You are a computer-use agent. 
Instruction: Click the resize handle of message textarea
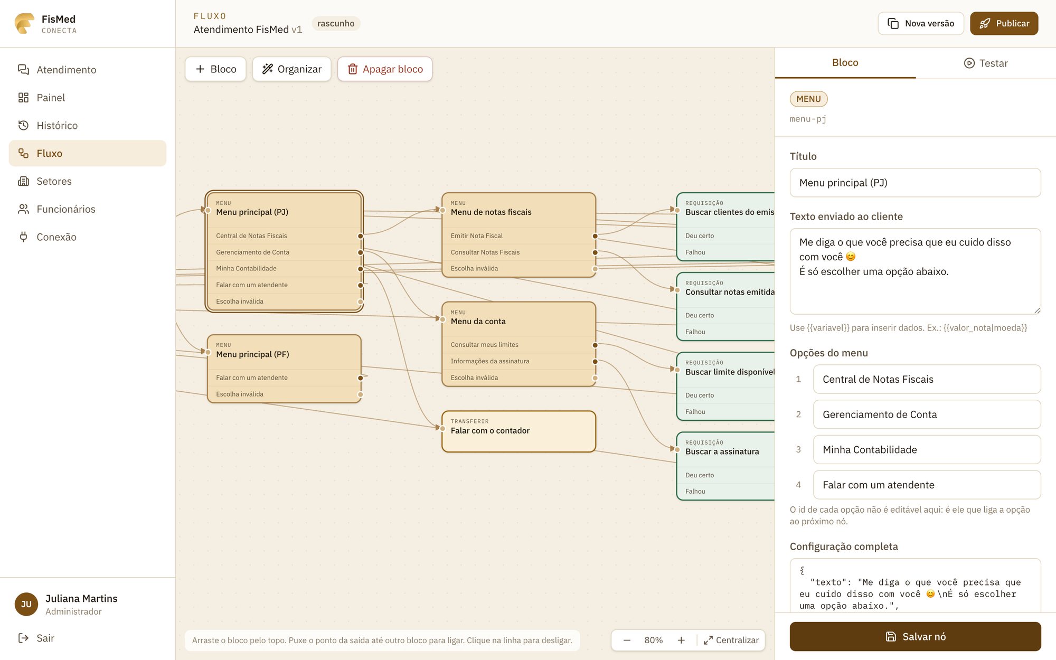pos(1037,310)
